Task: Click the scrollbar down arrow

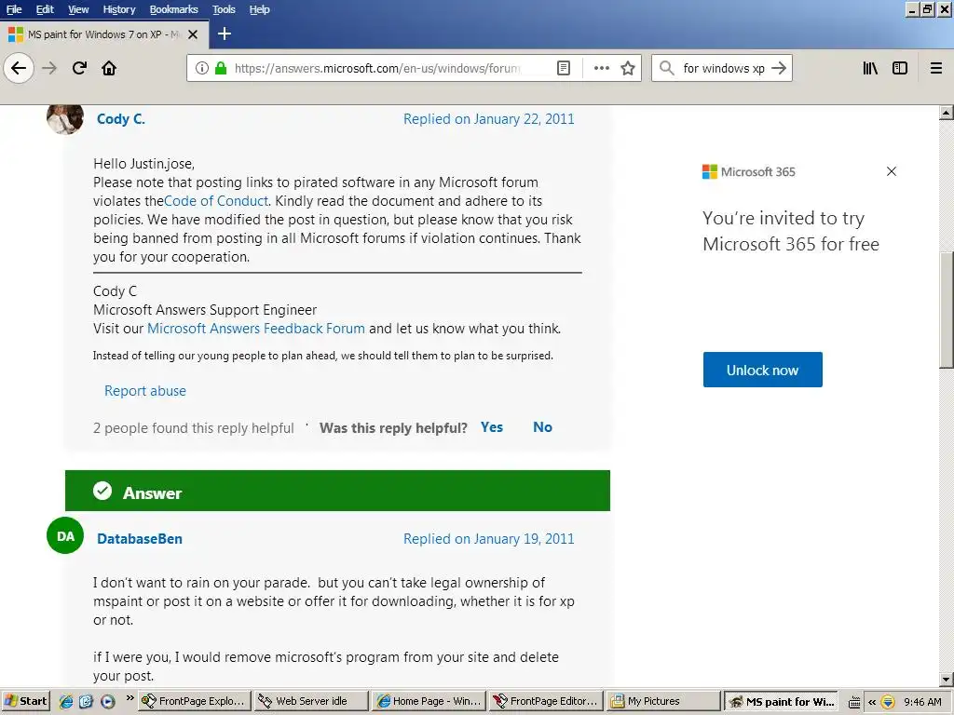Action: point(947,679)
